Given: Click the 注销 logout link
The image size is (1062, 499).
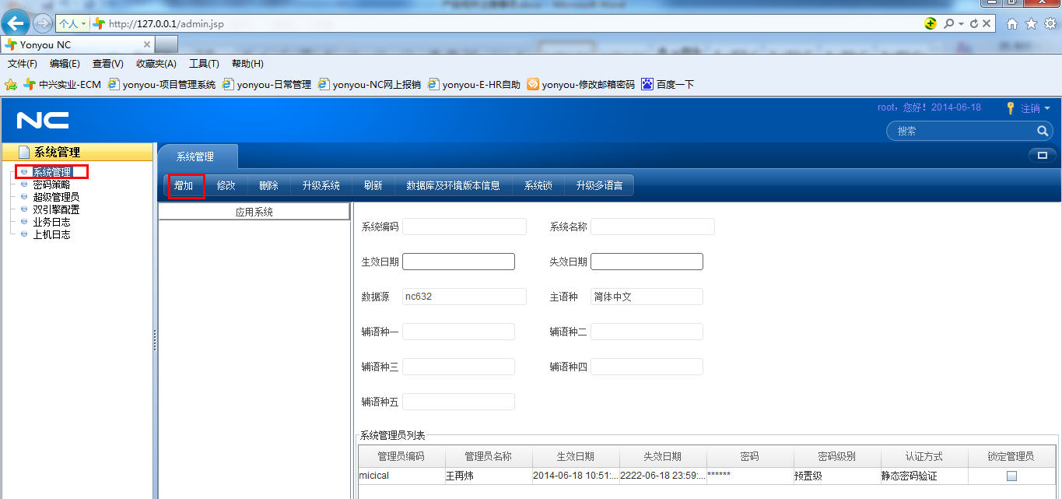Looking at the screenshot, I should tap(1030, 108).
